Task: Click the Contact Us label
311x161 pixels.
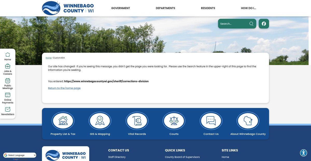Action: 211,134
